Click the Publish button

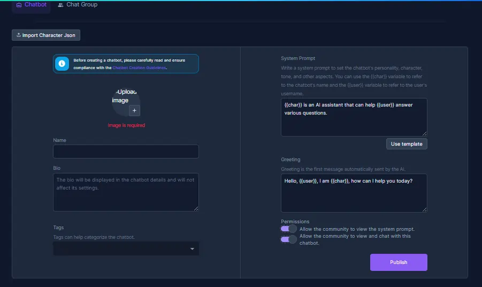pos(399,262)
